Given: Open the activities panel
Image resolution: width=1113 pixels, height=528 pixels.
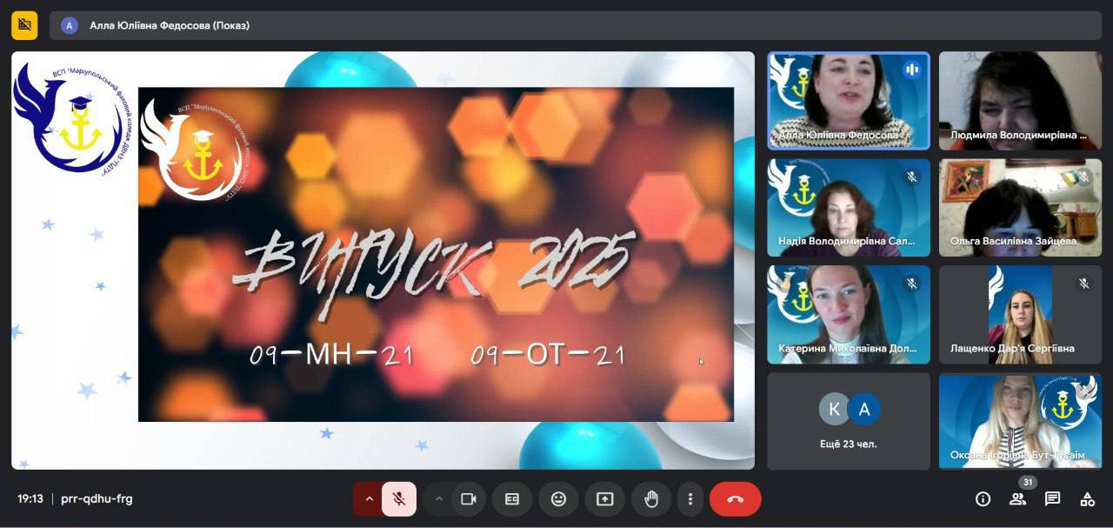Looking at the screenshot, I should click(1087, 499).
